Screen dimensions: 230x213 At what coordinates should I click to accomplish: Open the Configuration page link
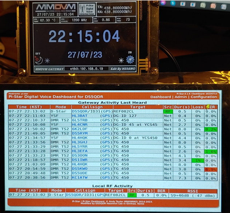click(x=203, y=97)
